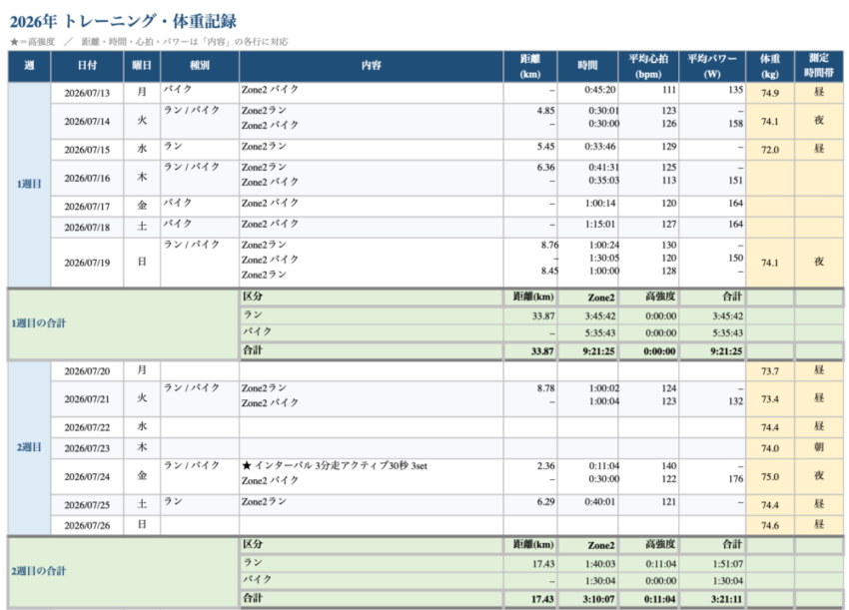Click the 1週目 merged week cell
This screenshot has width=849, height=610.
(29, 185)
